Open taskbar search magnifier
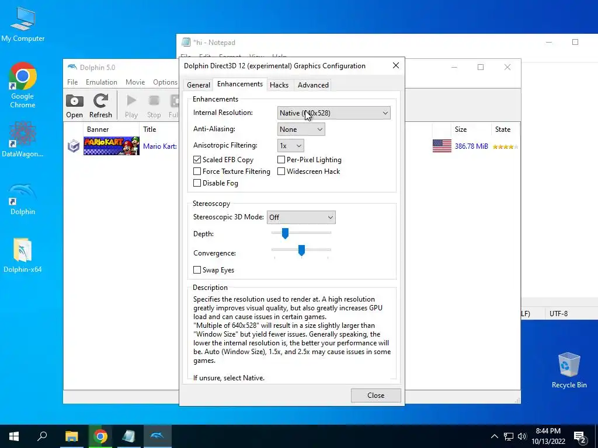Image resolution: width=598 pixels, height=448 pixels. tap(42, 436)
